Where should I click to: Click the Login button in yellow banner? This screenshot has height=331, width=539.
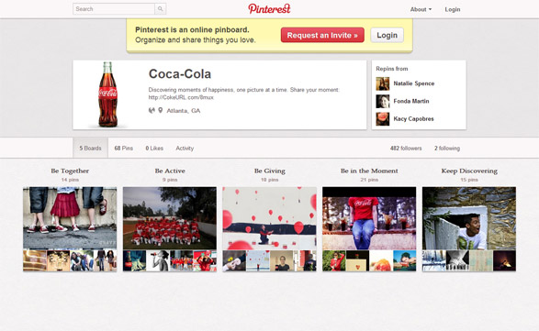pos(387,35)
